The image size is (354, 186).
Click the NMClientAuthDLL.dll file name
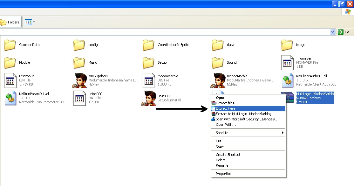pyautogui.click(x=311, y=76)
